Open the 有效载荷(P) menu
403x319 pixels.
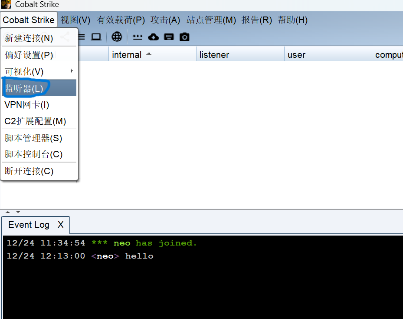[x=121, y=20]
